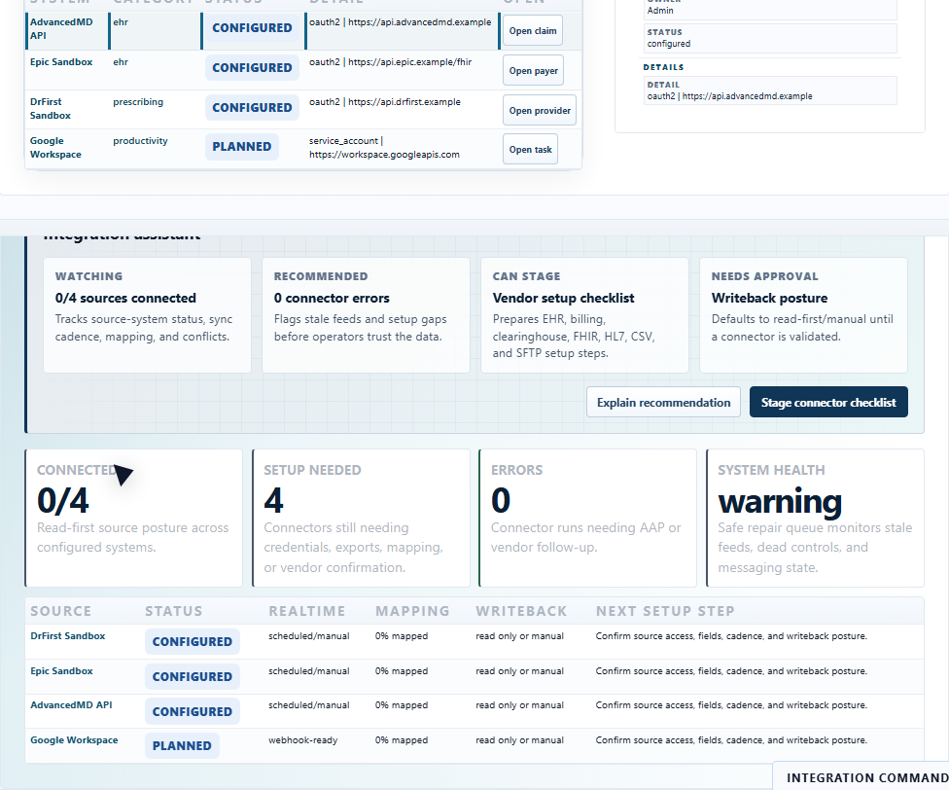Image resolution: width=949 pixels, height=790 pixels.
Task: Click next setup step text in Google Workspace row
Action: (731, 740)
